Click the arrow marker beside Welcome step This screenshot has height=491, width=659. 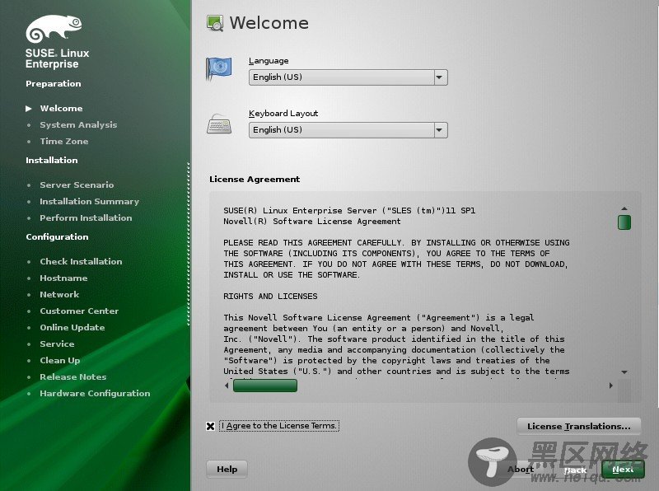click(29, 109)
